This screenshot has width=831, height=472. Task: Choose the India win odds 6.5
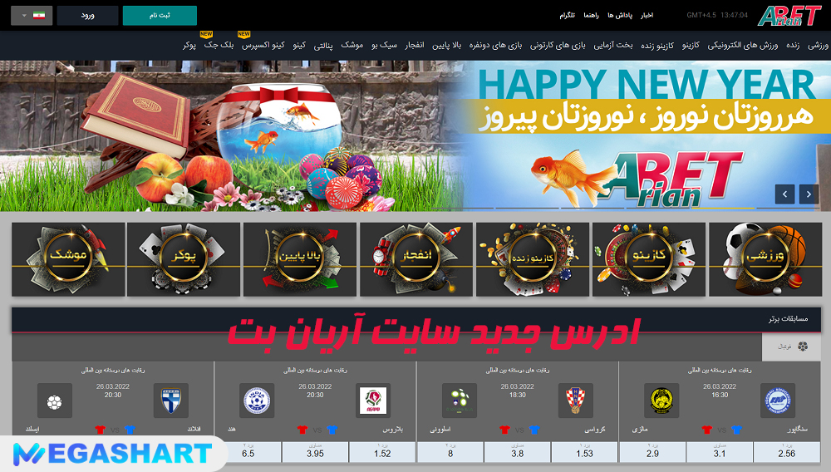248,452
